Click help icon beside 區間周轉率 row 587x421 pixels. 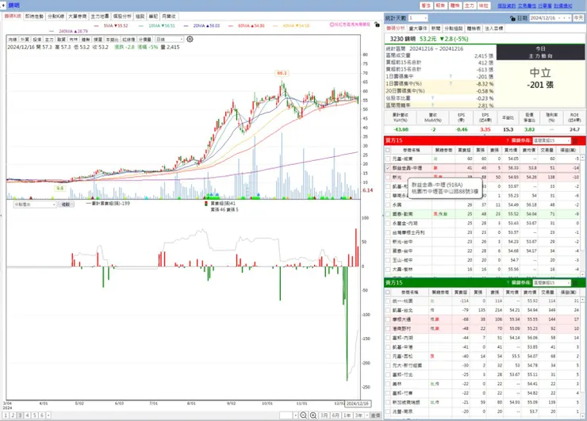pos(432,105)
